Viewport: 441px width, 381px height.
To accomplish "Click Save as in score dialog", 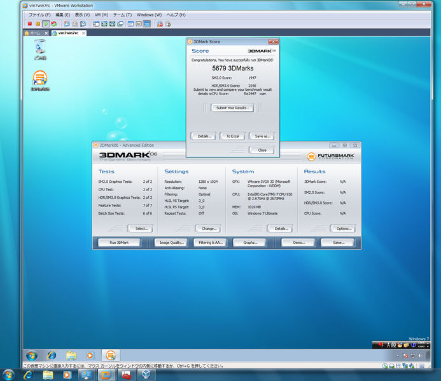I will [262, 136].
